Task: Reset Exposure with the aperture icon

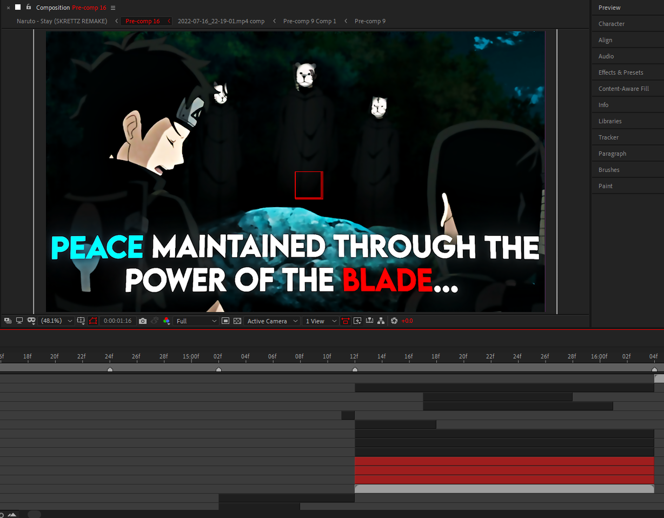Action: coord(394,321)
